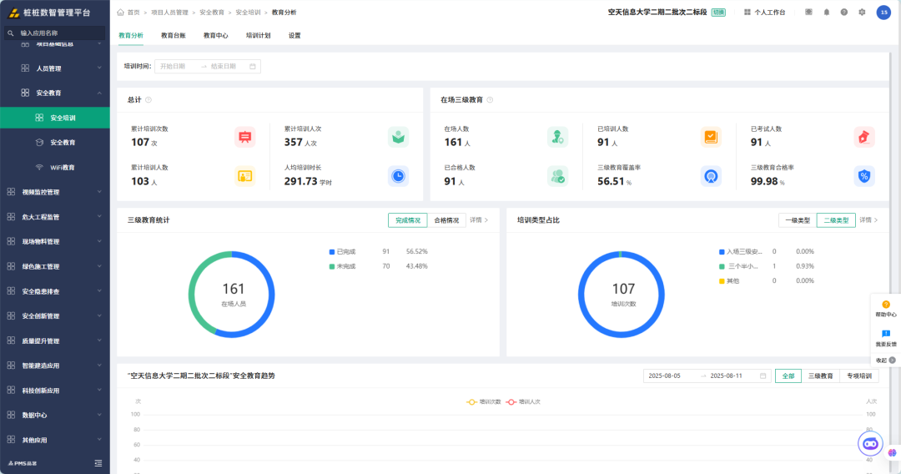The height and width of the screenshot is (474, 901).
Task: Select 三级教育 filter in trend chart
Action: pos(821,376)
